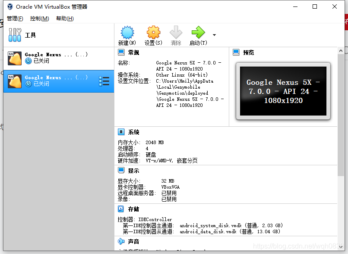This screenshot has width=348, height=254.
Task: Open the 启动 start-mode dropdown arrow
Action: coord(214,35)
